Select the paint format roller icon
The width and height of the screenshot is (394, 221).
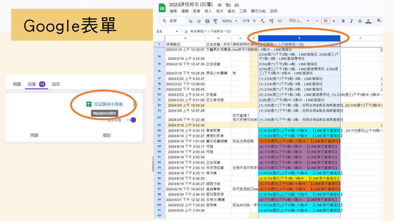(216, 21)
